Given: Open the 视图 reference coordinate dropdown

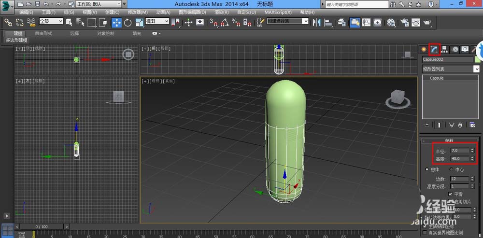Looking at the screenshot, I should point(157,21).
